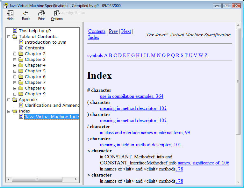This screenshot has height=188, width=244.
Task: Click the Chapter 8 folder icon
Action: click(21, 88)
